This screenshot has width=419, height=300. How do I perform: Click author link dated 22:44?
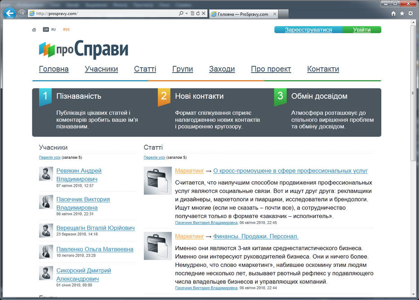point(206,288)
